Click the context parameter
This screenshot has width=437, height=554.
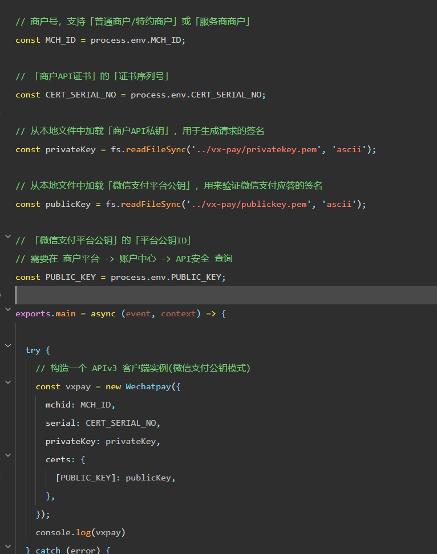[179, 313]
